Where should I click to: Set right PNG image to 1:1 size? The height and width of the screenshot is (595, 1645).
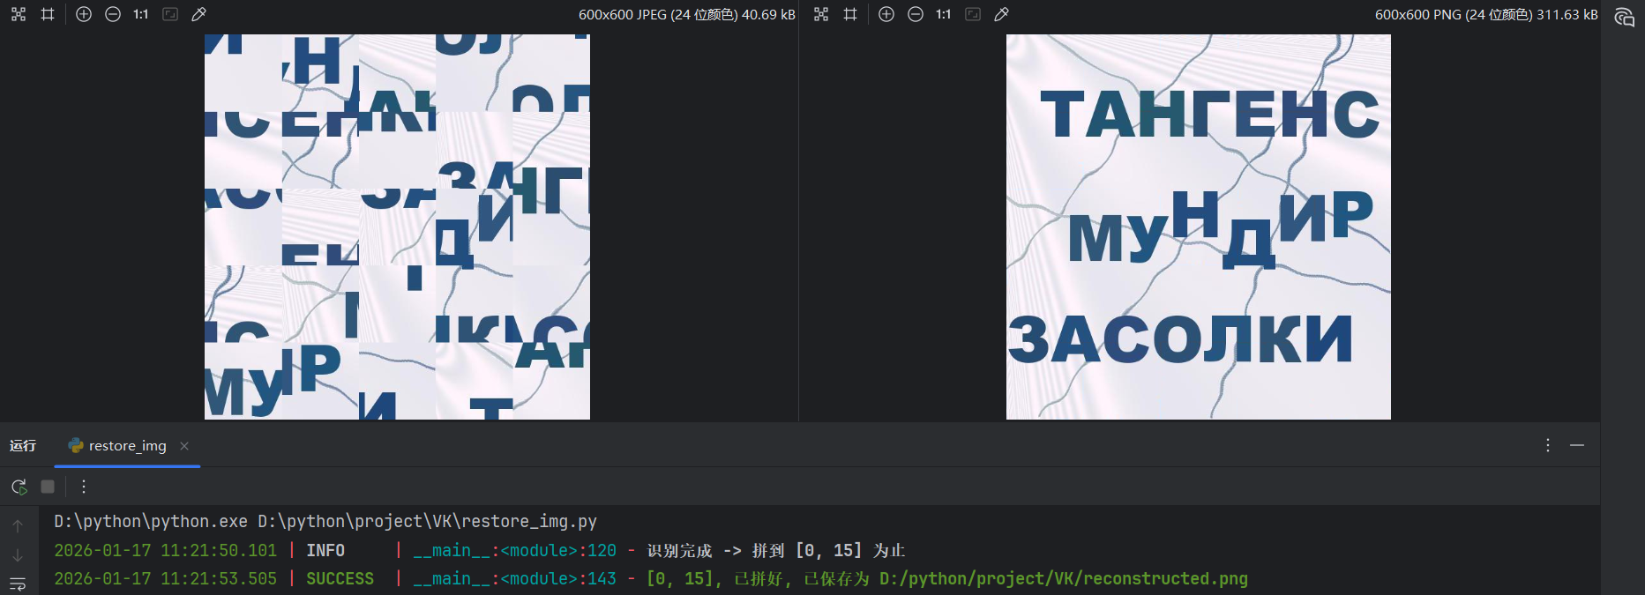click(x=944, y=14)
